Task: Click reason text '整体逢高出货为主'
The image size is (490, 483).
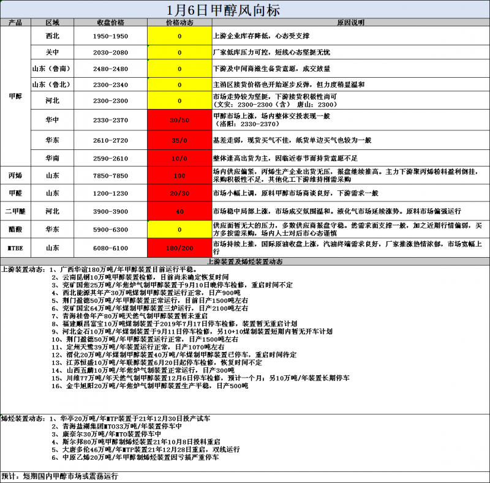Action: [241, 159]
